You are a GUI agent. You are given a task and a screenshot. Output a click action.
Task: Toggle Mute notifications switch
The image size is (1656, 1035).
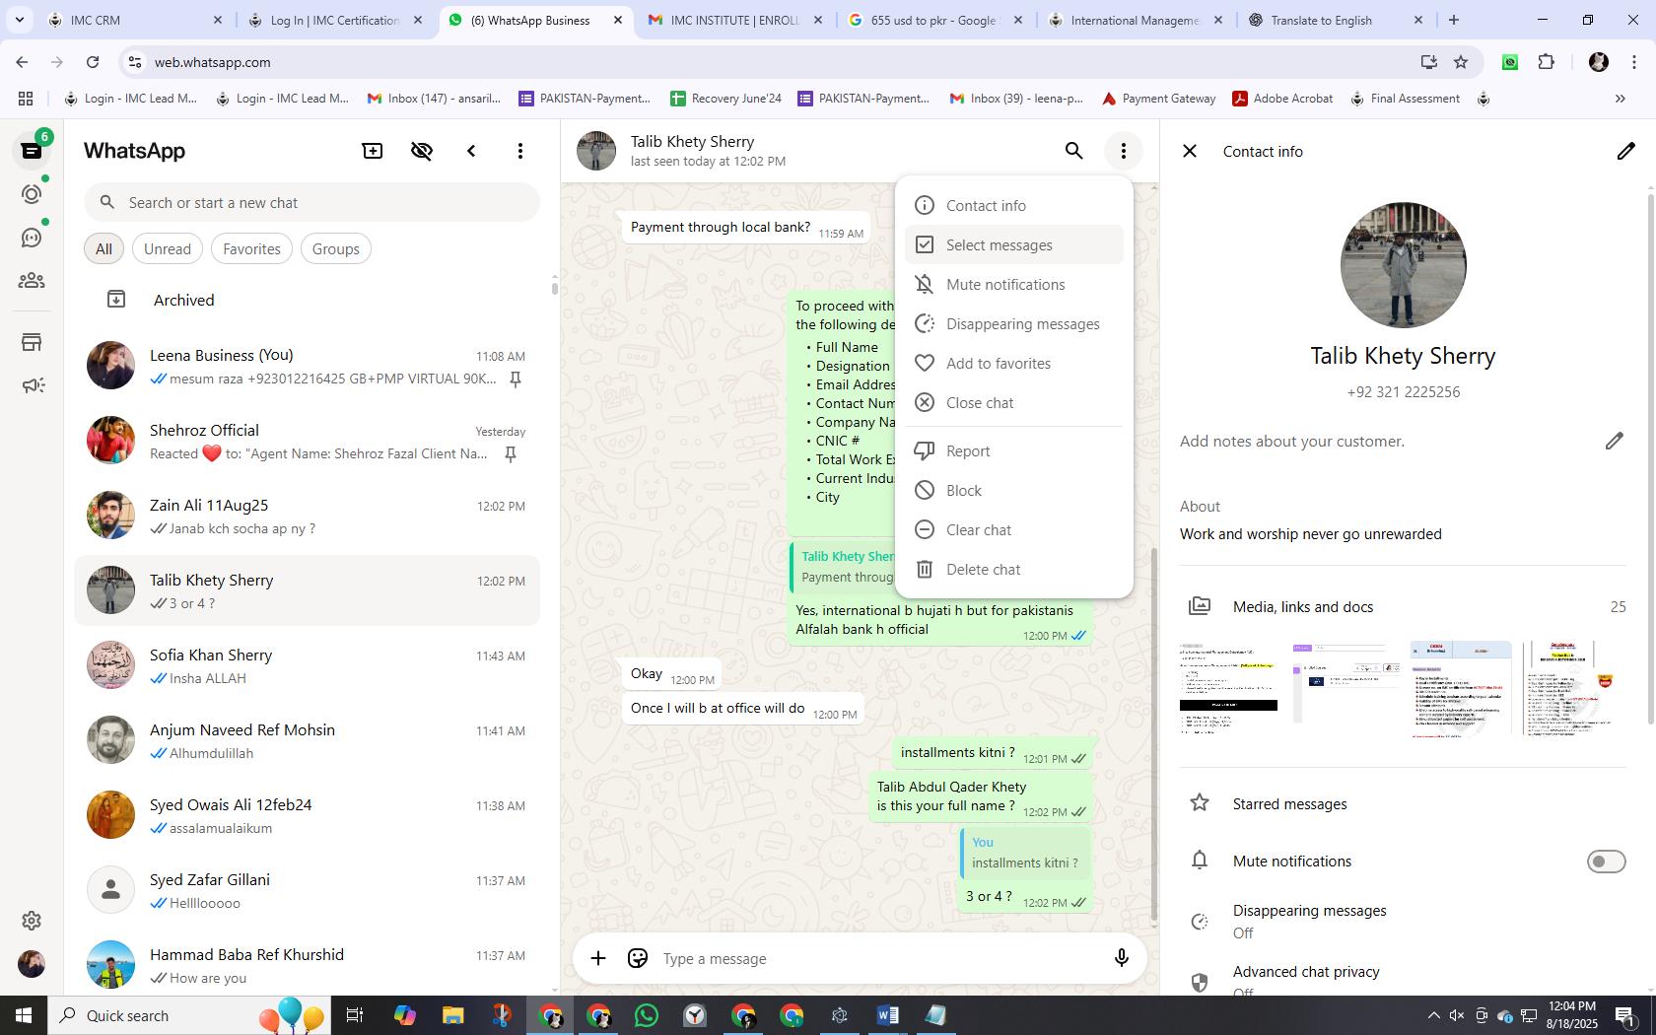pos(1606,862)
